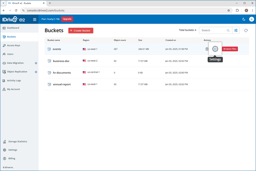Collapse sidebar with hamburger menu

click(x=35, y=19)
